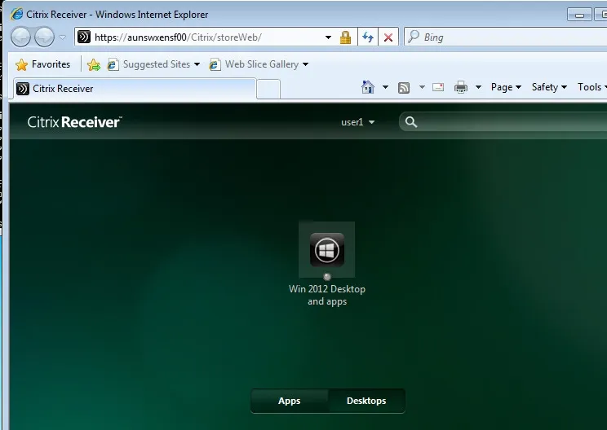The height and width of the screenshot is (430, 607).
Task: Expand the Web Slice Gallery dropdown arrow
Action: 305,64
